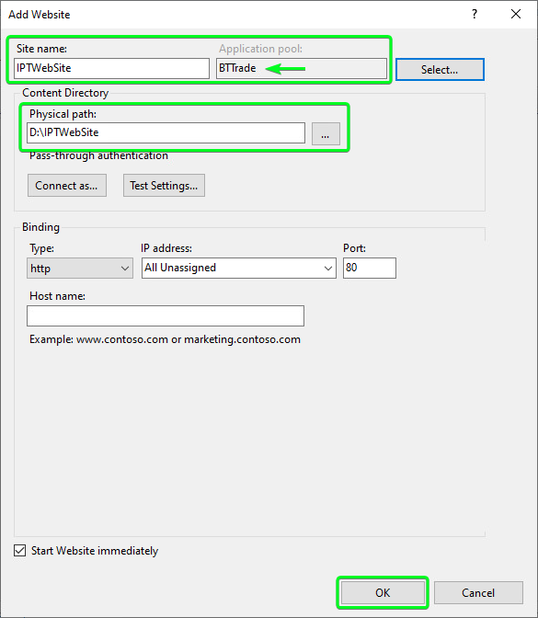
Task: Click Test Settings... button
Action: pyautogui.click(x=164, y=185)
